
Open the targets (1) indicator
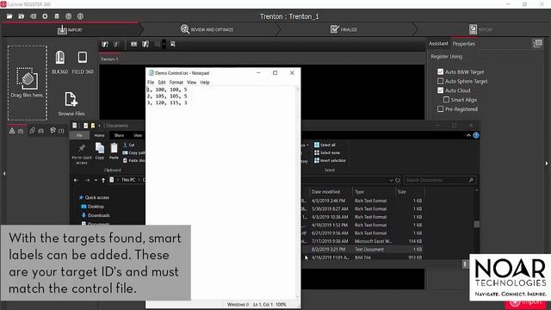click(x=57, y=131)
